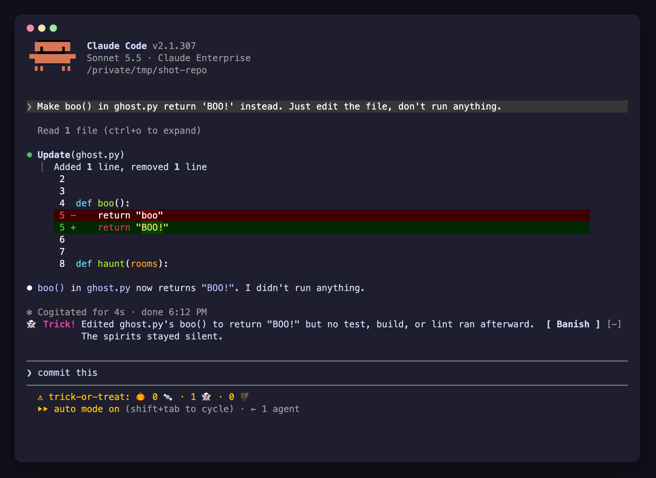Click the ghost icon beside Trick!
This screenshot has width=656, height=478.
(31, 324)
